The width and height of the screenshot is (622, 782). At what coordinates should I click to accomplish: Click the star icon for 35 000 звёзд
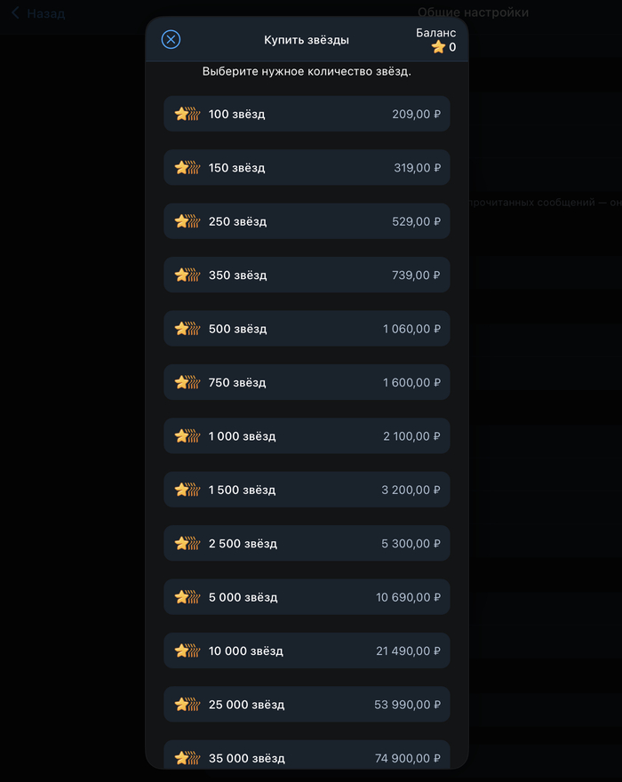click(x=187, y=758)
